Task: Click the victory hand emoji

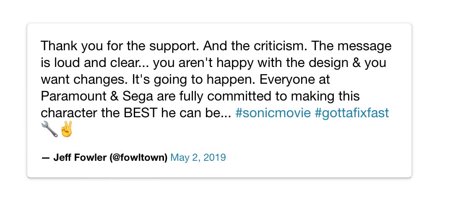Action: pos(66,129)
